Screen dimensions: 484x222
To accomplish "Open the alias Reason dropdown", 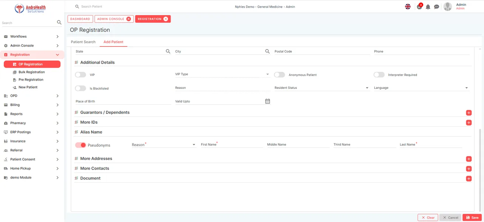I will coord(163,145).
